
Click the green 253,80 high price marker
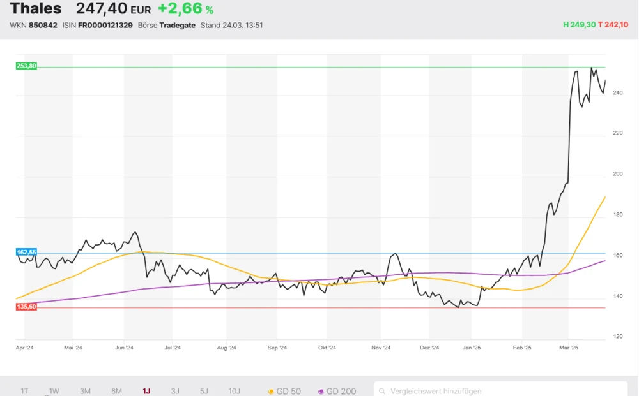point(26,66)
